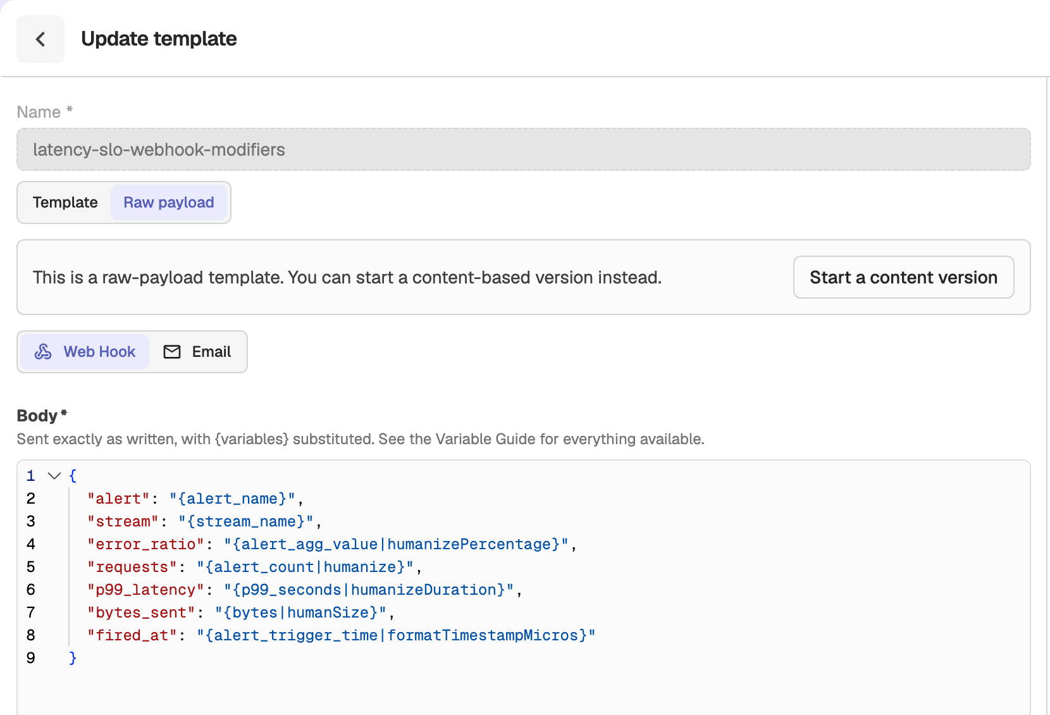Click the "p99_latency" key text

pyautogui.click(x=145, y=590)
